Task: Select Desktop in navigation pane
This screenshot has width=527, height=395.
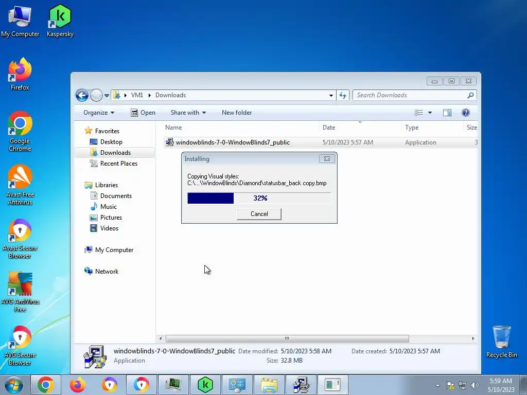Action: (x=111, y=142)
